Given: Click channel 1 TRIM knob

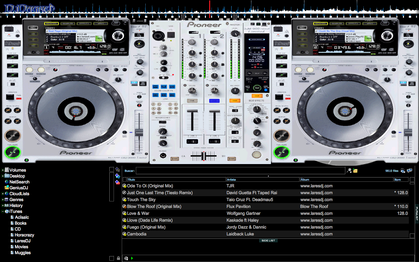Looking at the screenshot, I should coord(192,43).
